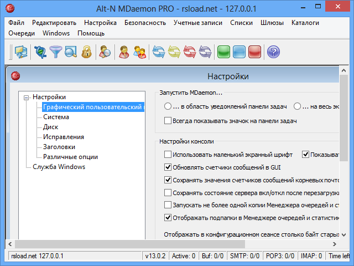Open the Учетные записи menu

[198, 23]
